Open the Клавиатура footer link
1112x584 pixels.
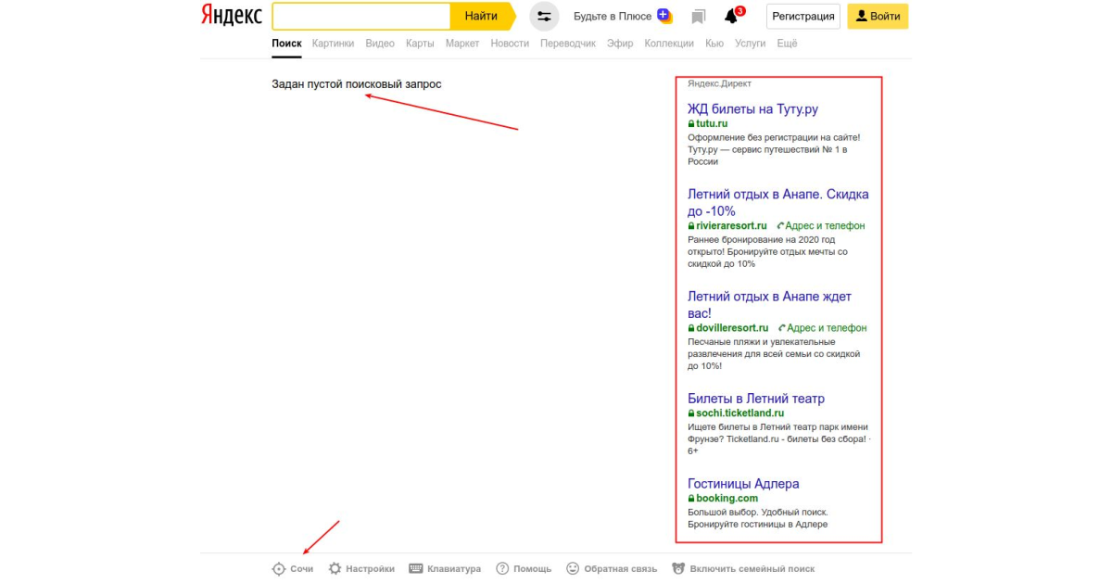click(454, 569)
